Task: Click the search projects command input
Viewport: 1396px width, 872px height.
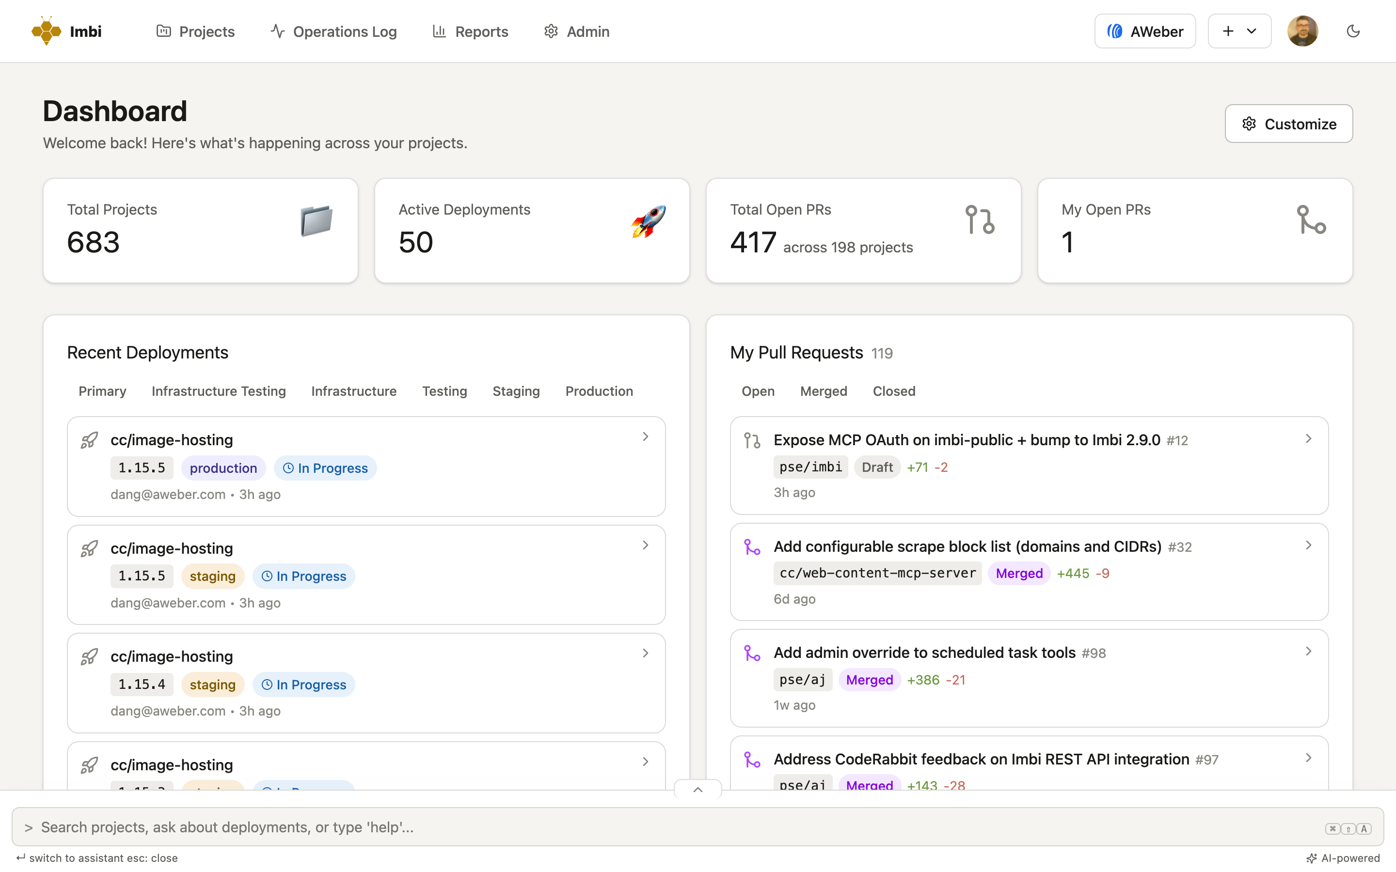Action: click(x=698, y=827)
